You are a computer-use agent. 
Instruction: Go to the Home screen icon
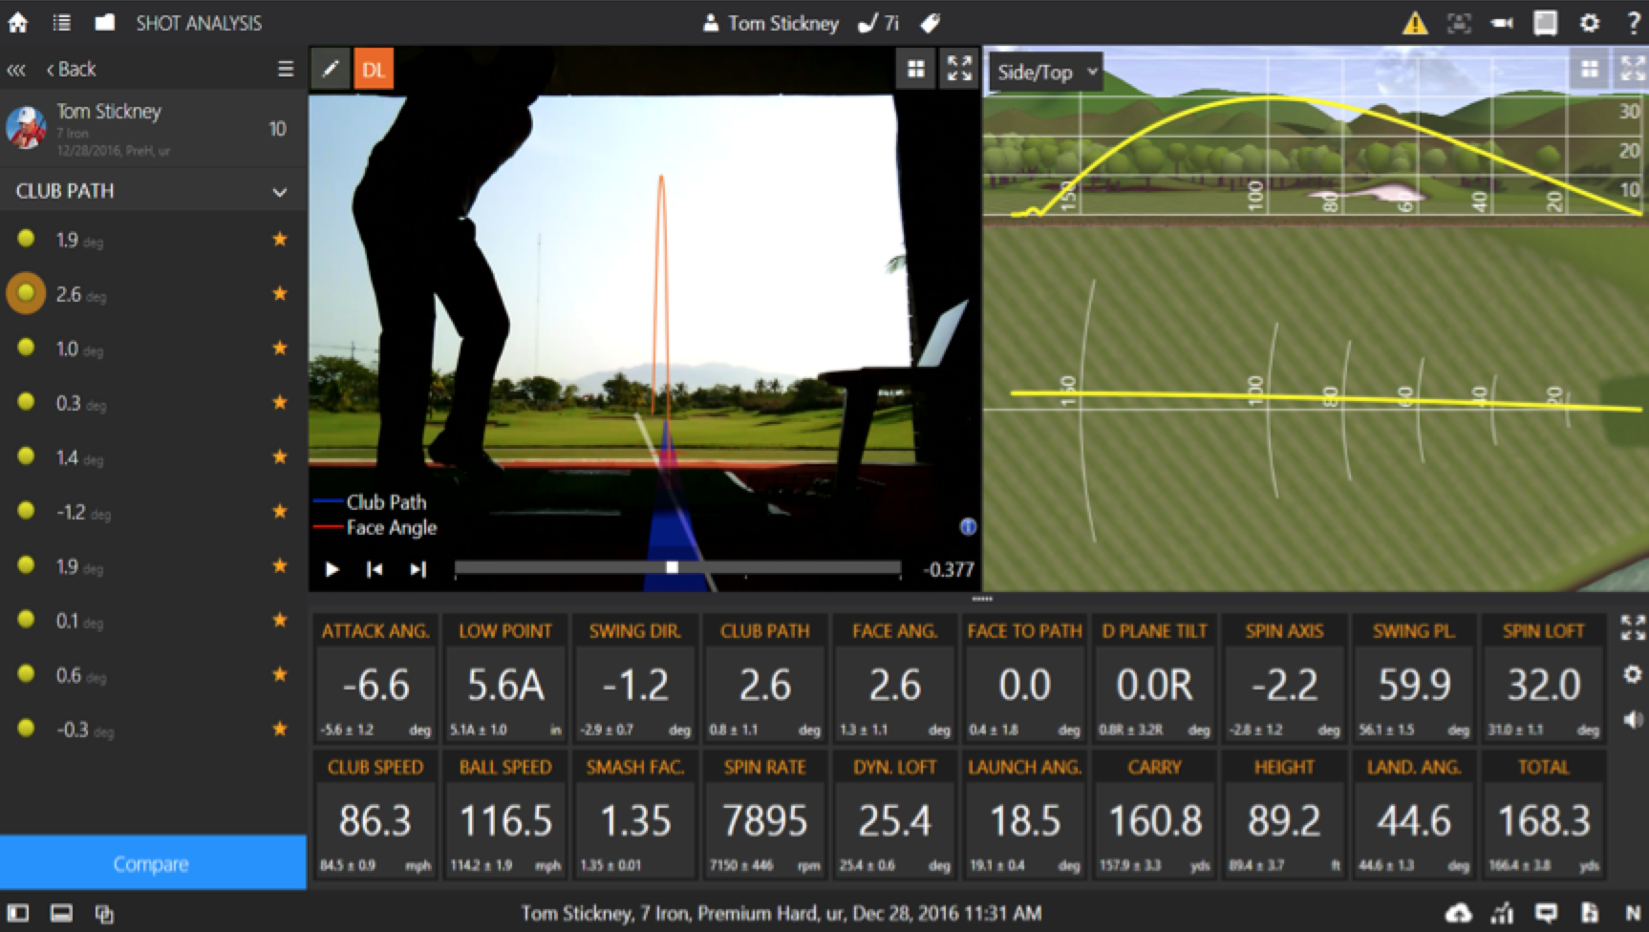click(18, 23)
